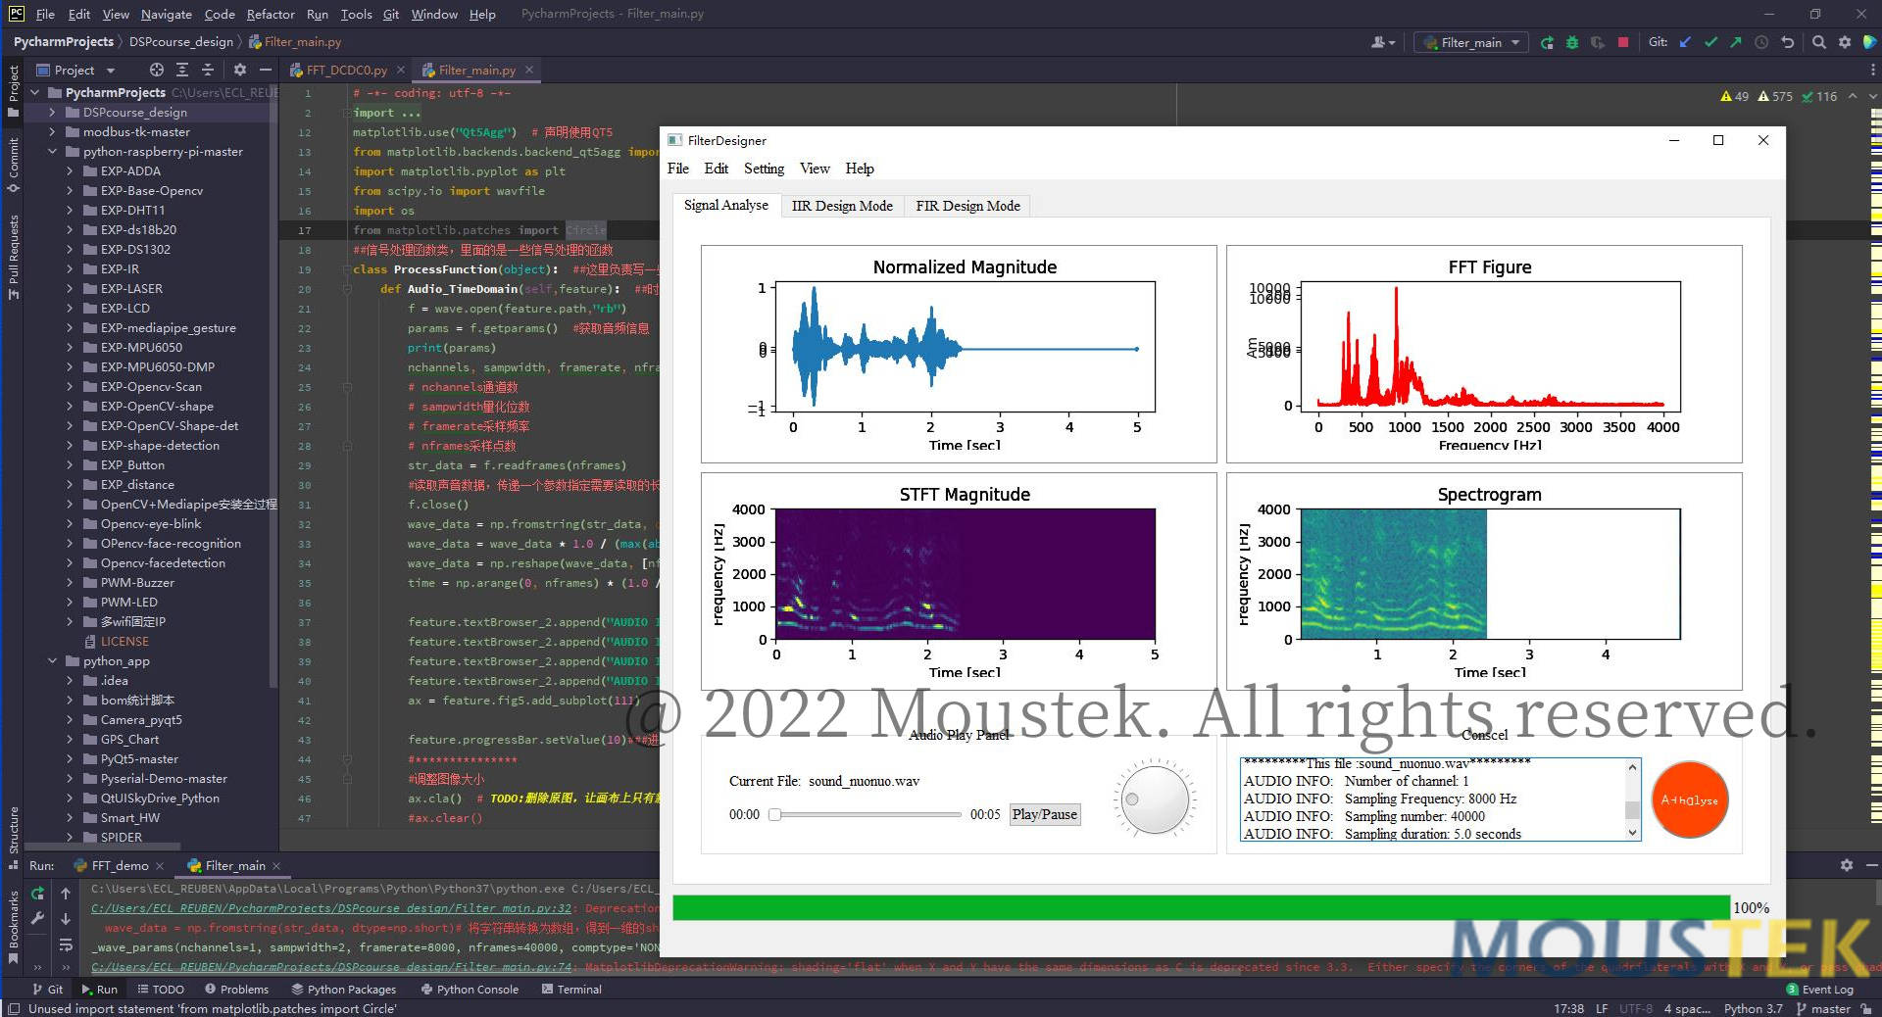This screenshot has width=1882, height=1017.
Task: Open File menu in FilterDesigner window
Action: [678, 169]
